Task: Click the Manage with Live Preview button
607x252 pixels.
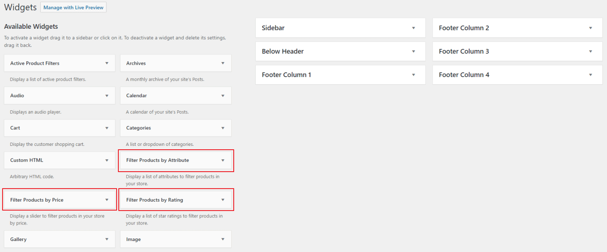Action: pyautogui.click(x=73, y=7)
